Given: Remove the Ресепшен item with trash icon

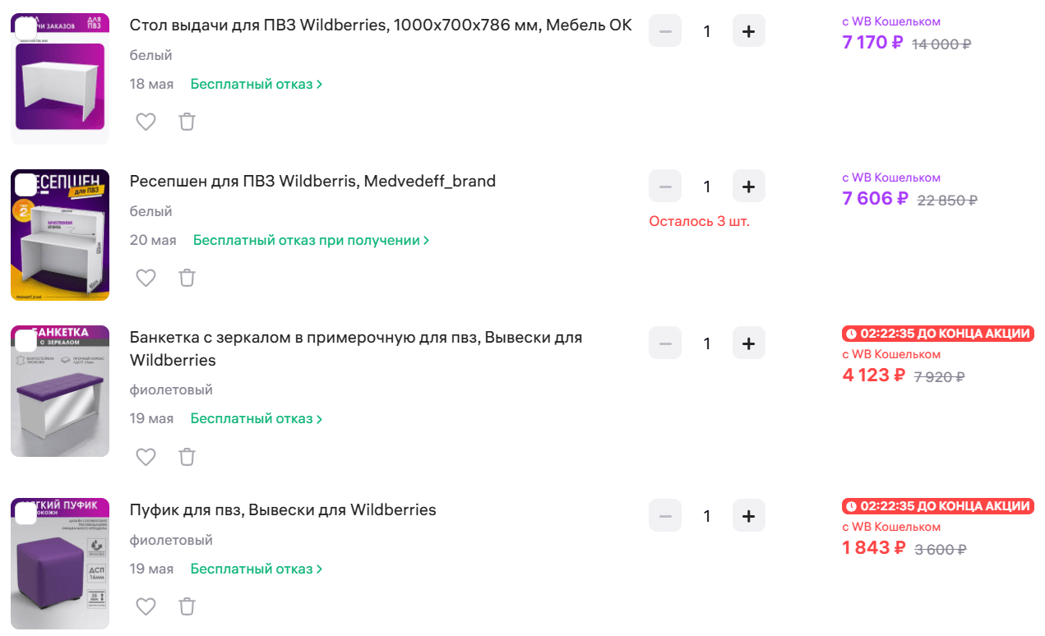Looking at the screenshot, I should click(x=187, y=278).
